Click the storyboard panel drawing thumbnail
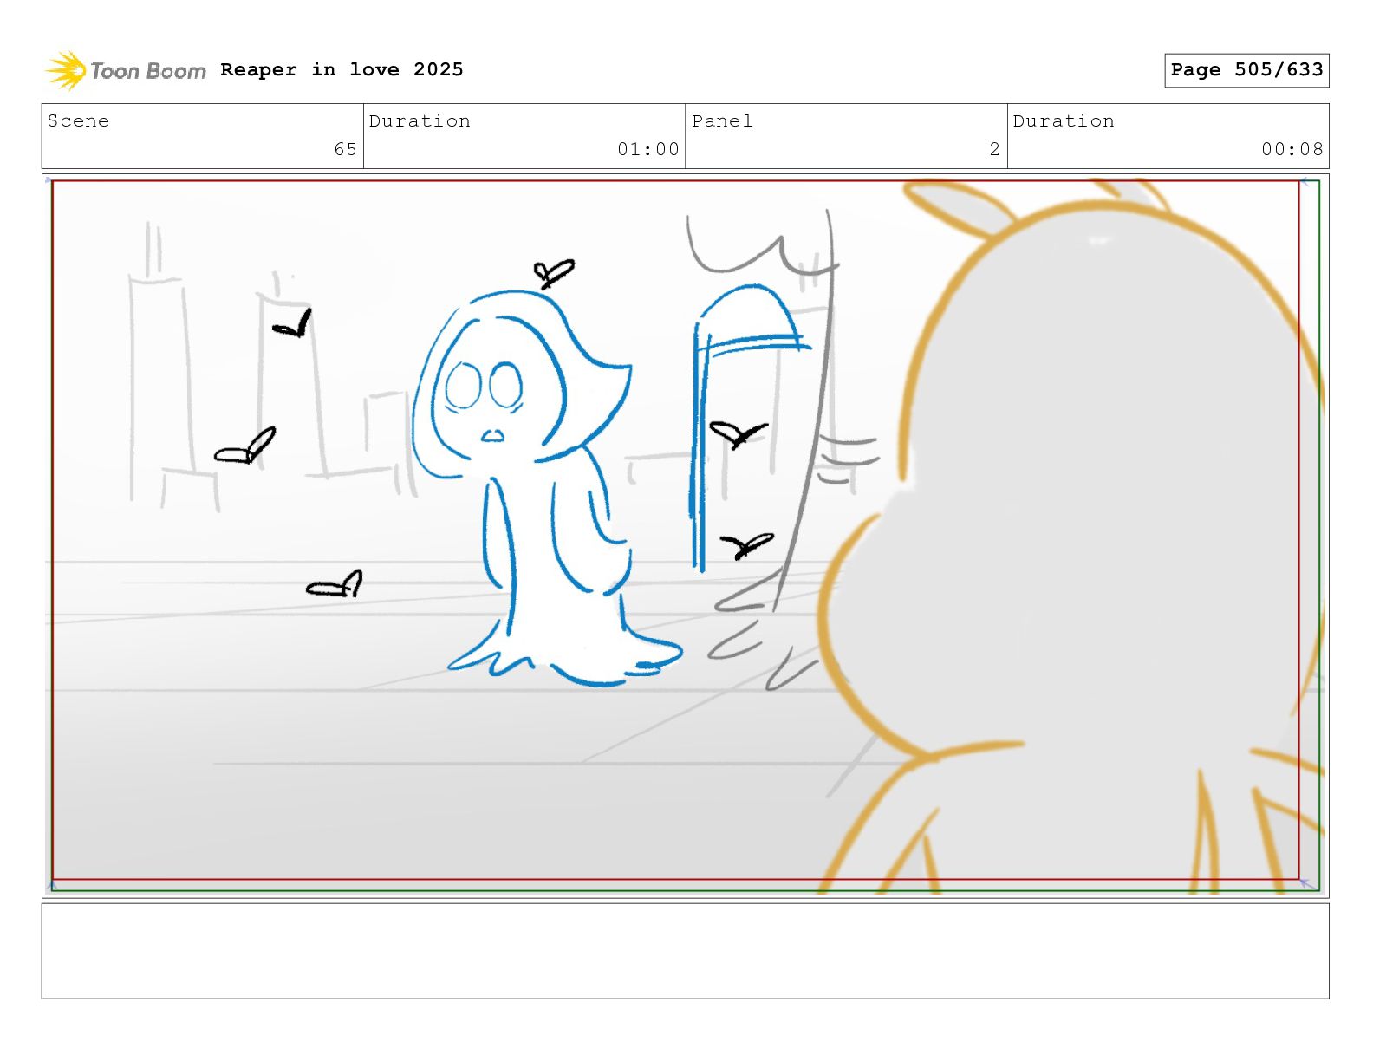This screenshot has height=1061, width=1373. pyautogui.click(x=685, y=536)
